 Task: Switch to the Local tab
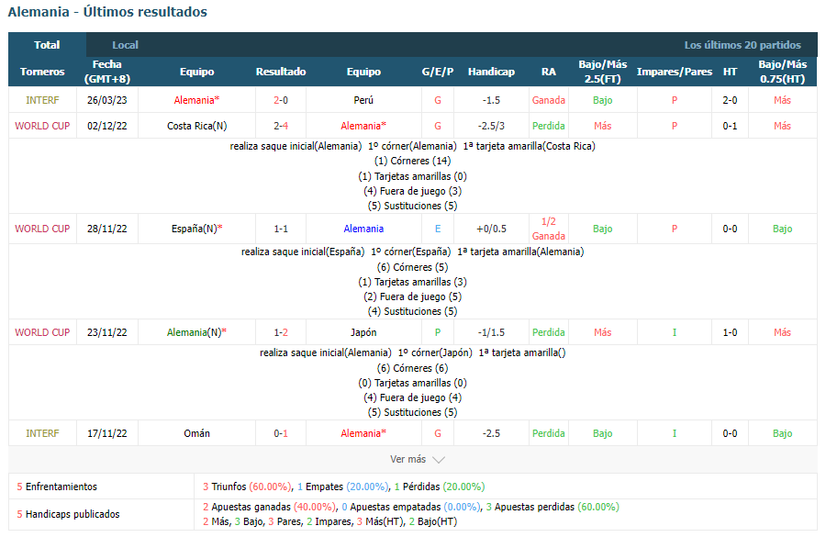point(125,45)
